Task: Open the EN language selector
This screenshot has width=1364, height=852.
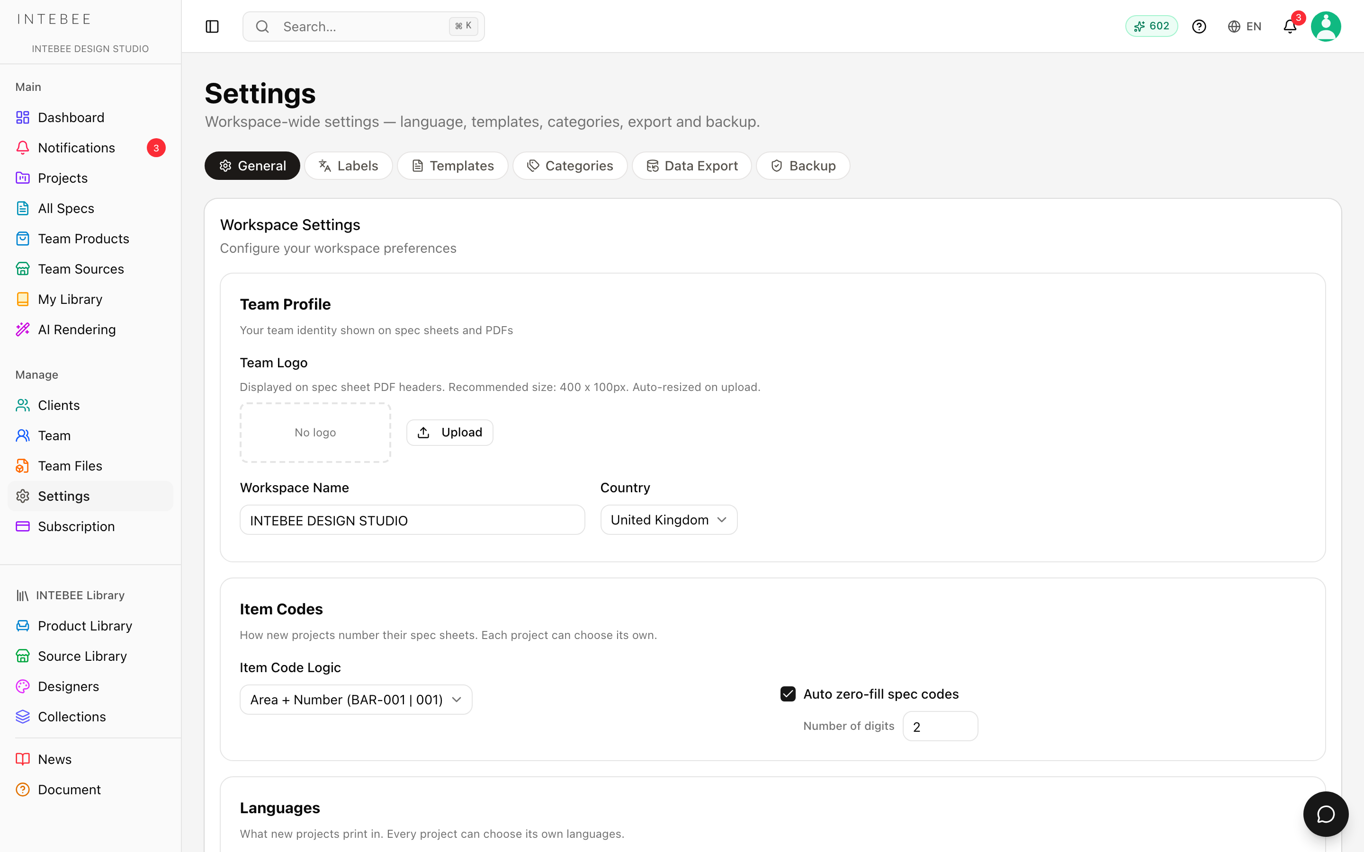Action: pos(1245,27)
